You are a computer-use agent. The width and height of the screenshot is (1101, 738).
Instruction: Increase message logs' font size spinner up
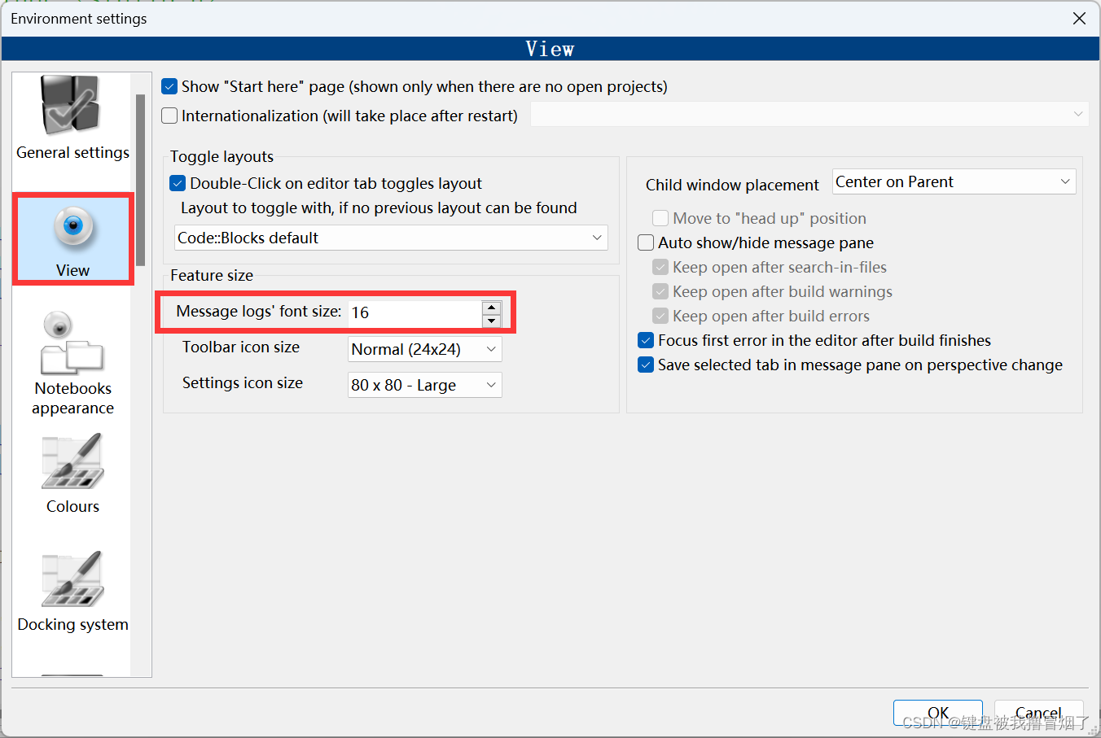click(x=491, y=307)
